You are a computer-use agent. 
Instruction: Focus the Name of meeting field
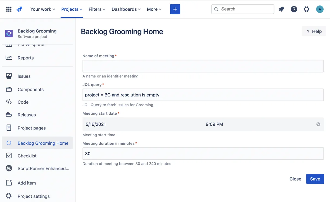pyautogui.click(x=203, y=66)
